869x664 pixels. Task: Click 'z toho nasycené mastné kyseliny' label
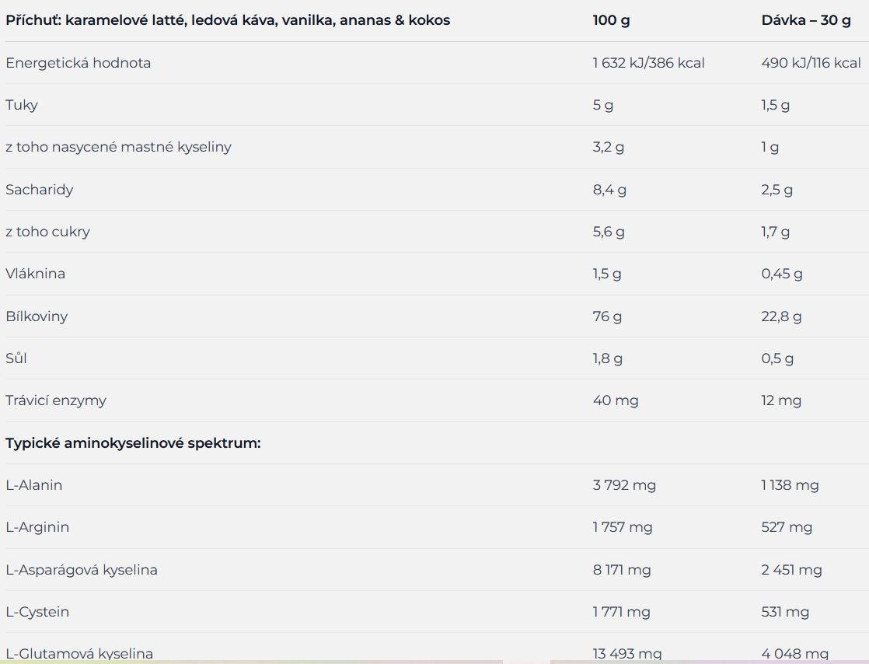click(x=118, y=148)
